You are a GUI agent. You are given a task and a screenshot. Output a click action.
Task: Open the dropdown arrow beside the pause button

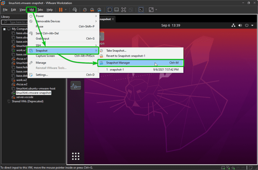coord(66,10)
